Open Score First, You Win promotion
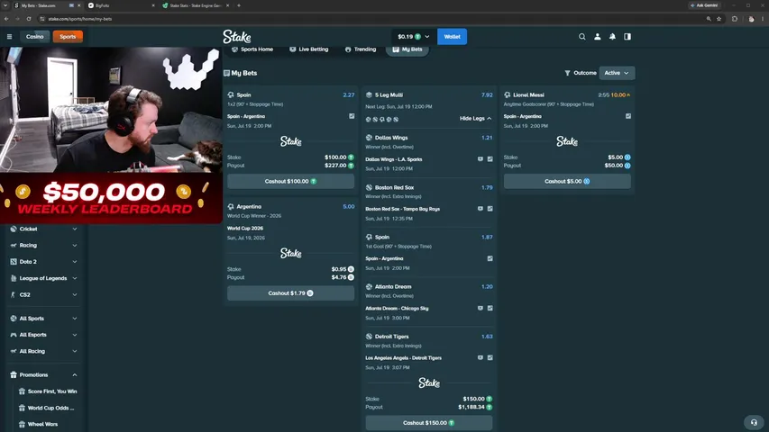Screen dimensions: 769x432 (52, 391)
